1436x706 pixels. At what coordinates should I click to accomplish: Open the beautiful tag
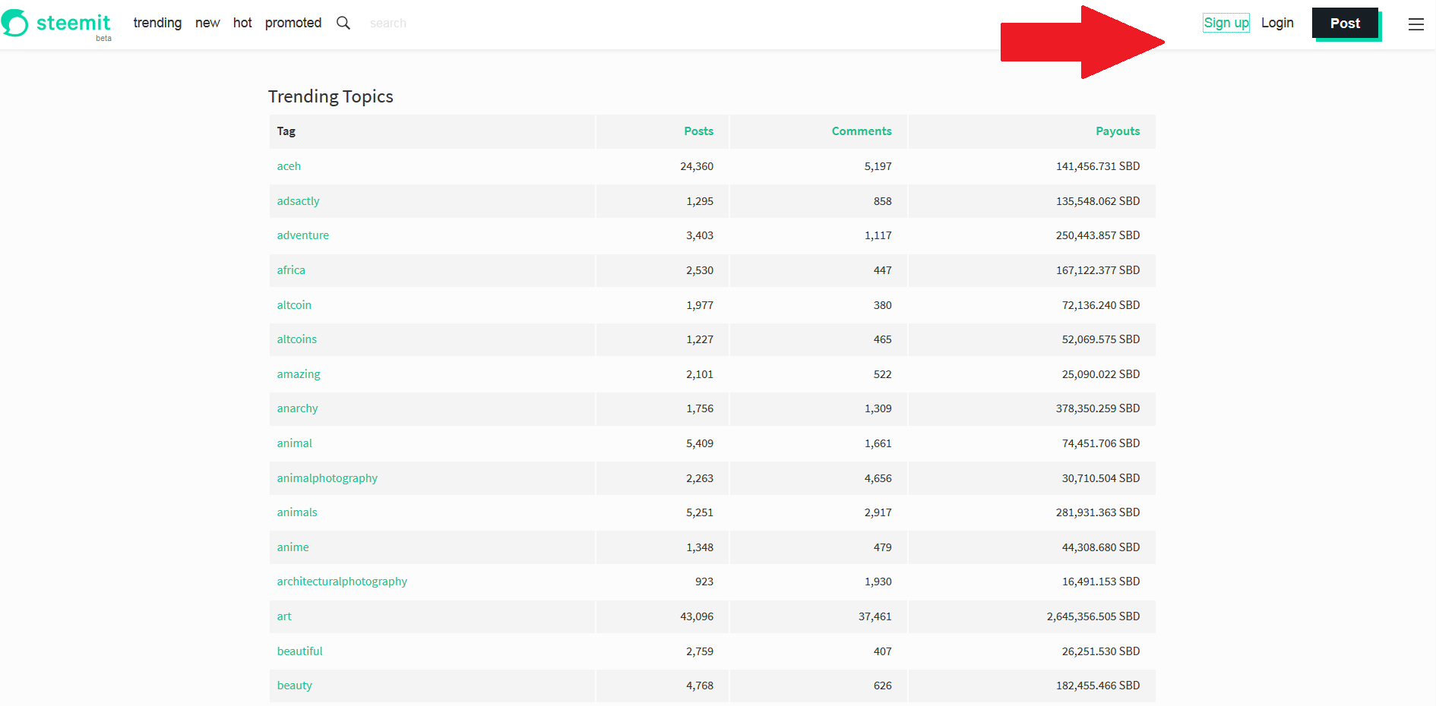point(299,651)
